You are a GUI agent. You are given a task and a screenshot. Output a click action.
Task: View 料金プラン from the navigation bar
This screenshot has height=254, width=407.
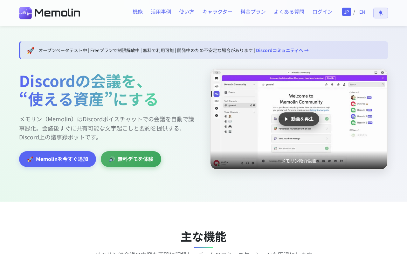253,12
